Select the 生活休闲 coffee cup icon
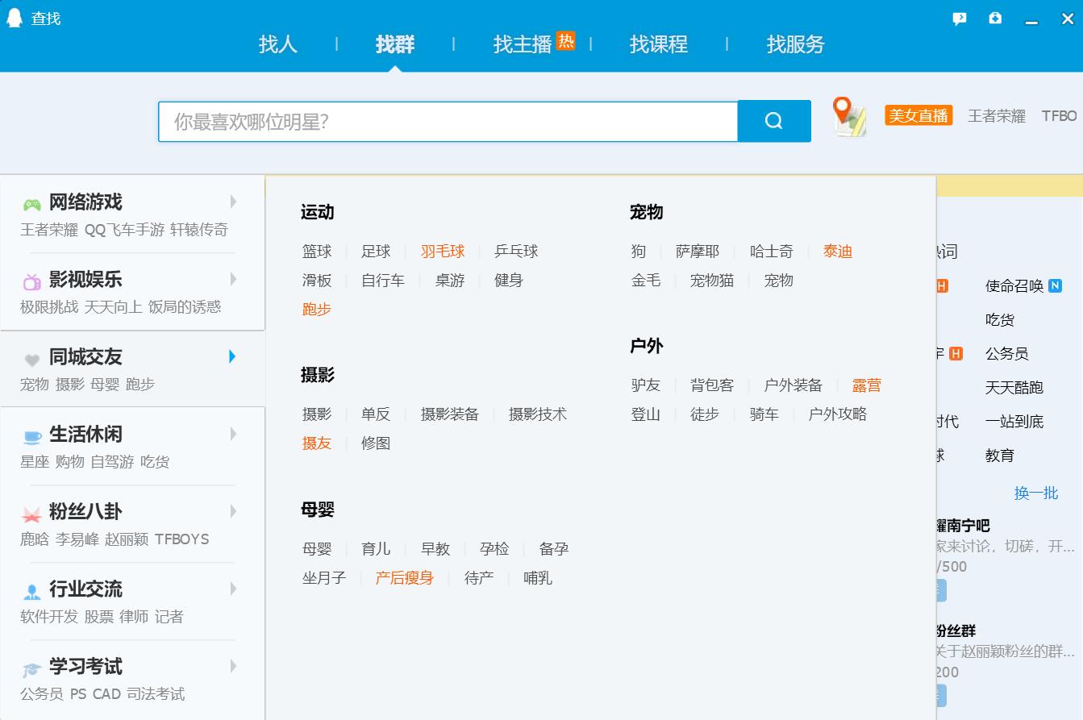The height and width of the screenshot is (720, 1083). (31, 435)
